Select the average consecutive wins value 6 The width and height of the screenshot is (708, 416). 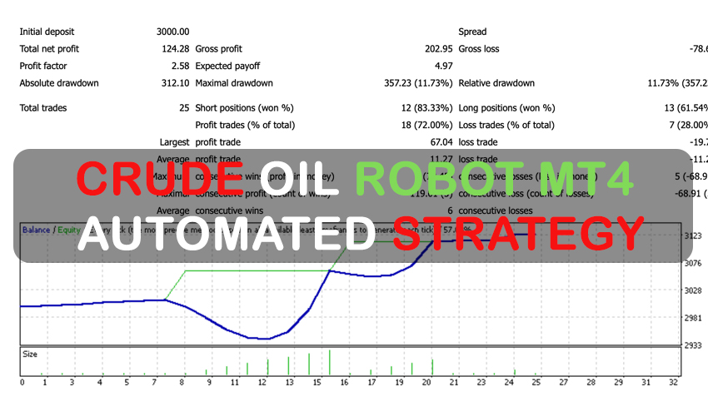[x=450, y=210]
